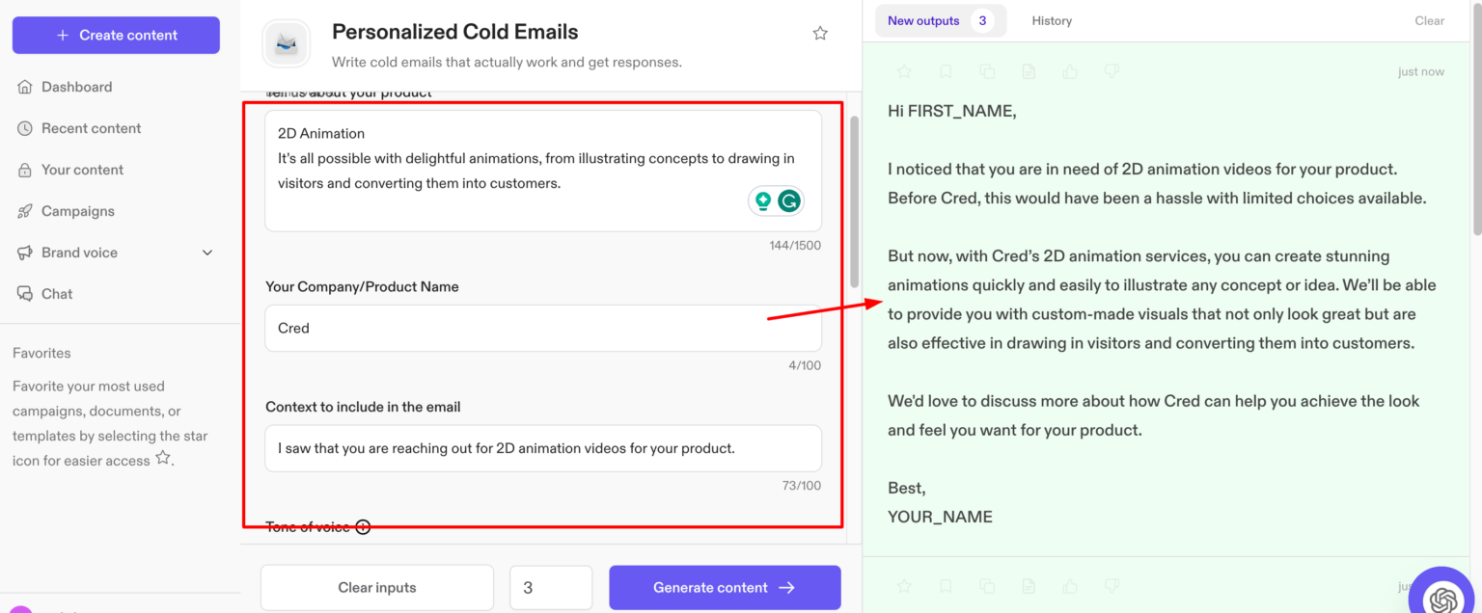Open the chat bubble widget icon
This screenshot has height=613, width=1482.
(x=1443, y=598)
